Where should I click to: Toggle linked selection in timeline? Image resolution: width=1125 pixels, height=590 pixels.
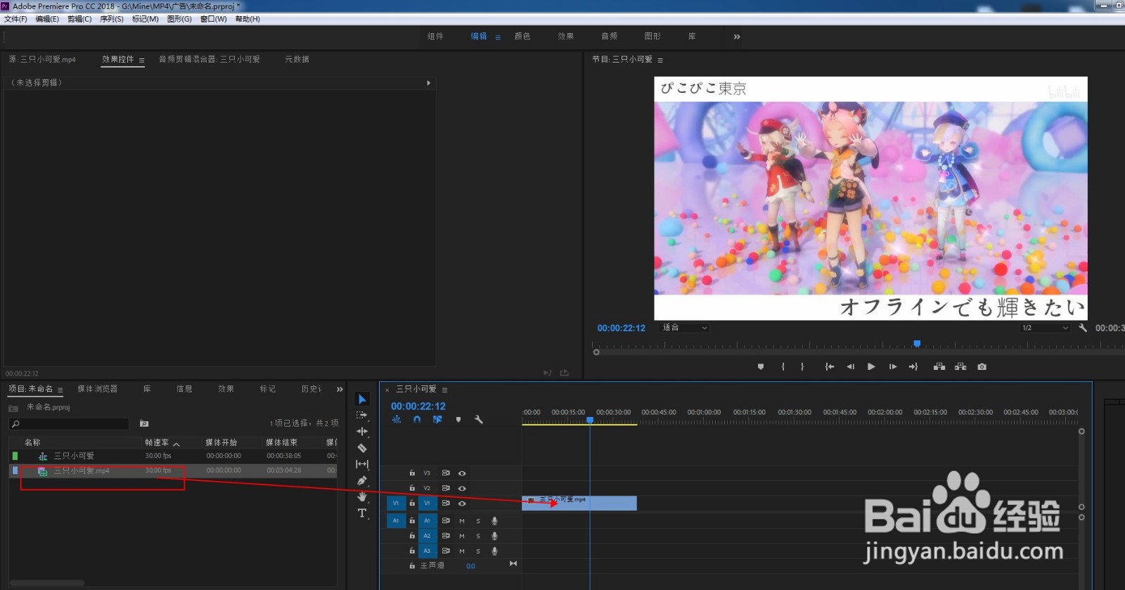point(437,420)
